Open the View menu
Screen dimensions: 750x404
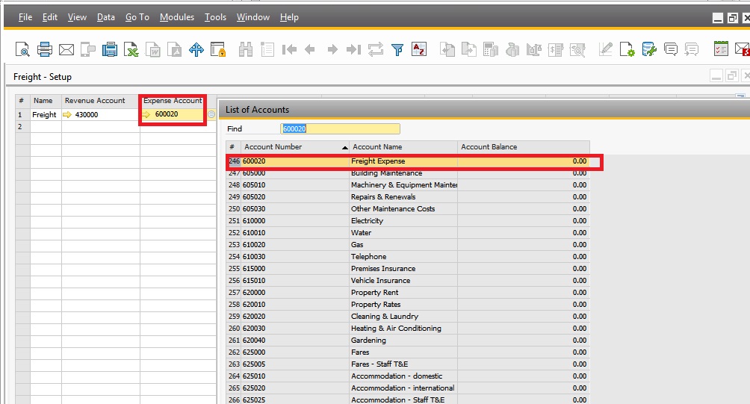(77, 17)
